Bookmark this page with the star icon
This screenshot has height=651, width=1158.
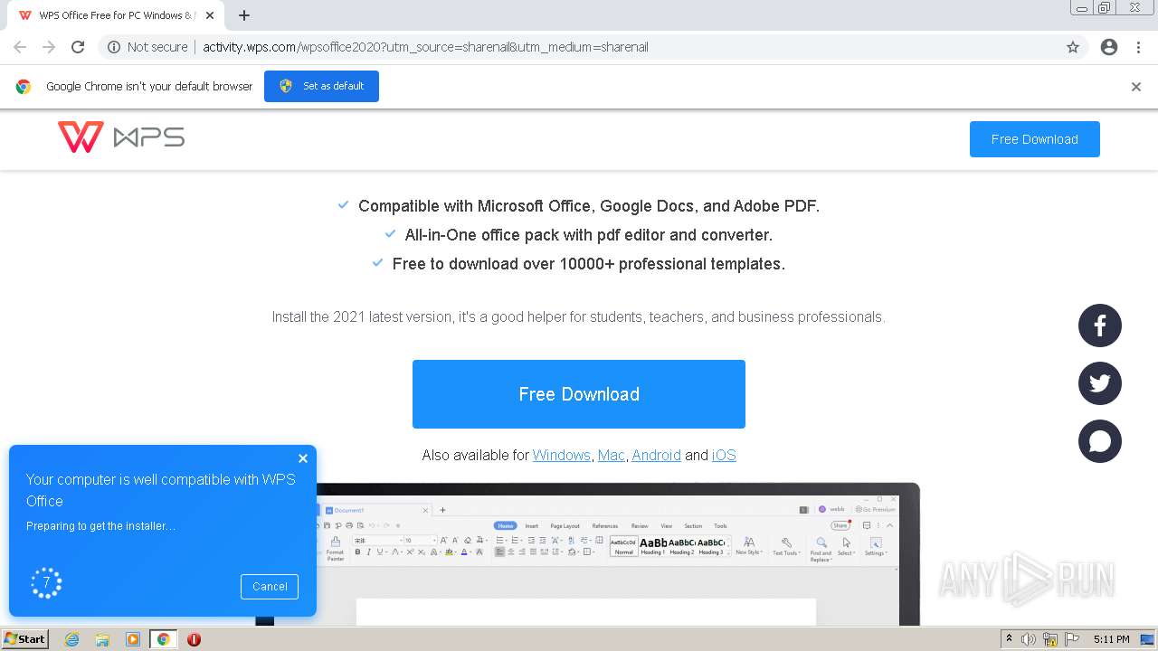pos(1073,47)
